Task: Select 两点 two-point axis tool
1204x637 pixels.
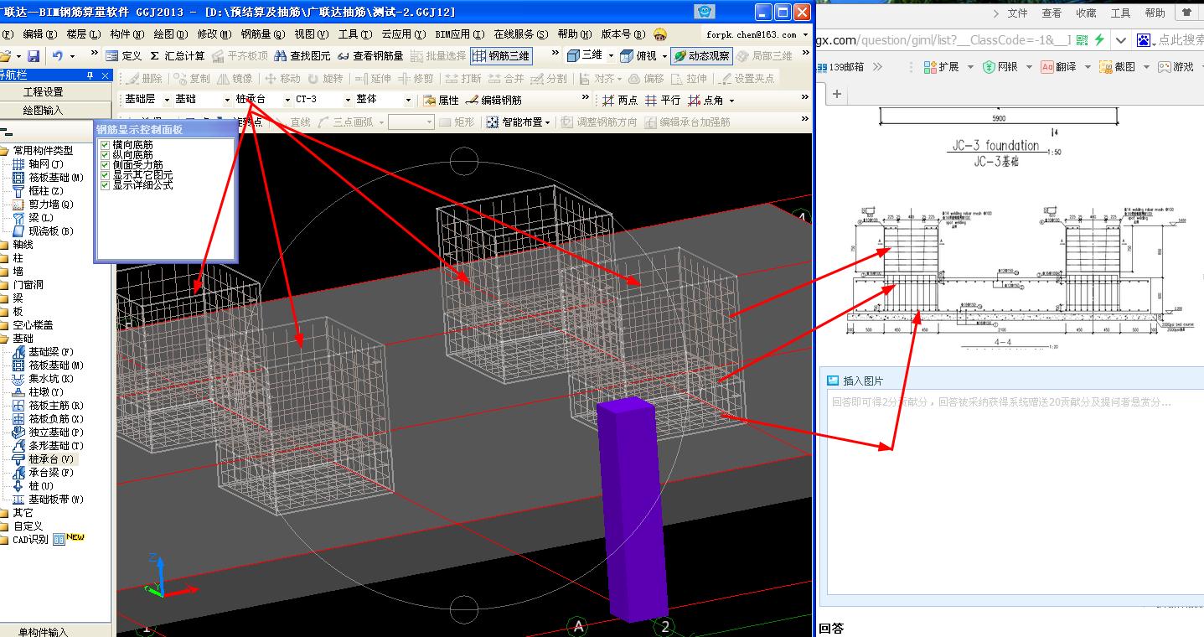Action: [620, 100]
